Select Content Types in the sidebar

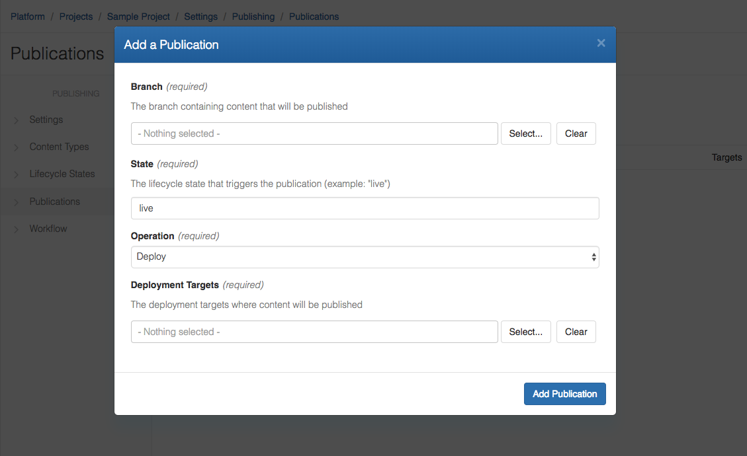point(59,147)
